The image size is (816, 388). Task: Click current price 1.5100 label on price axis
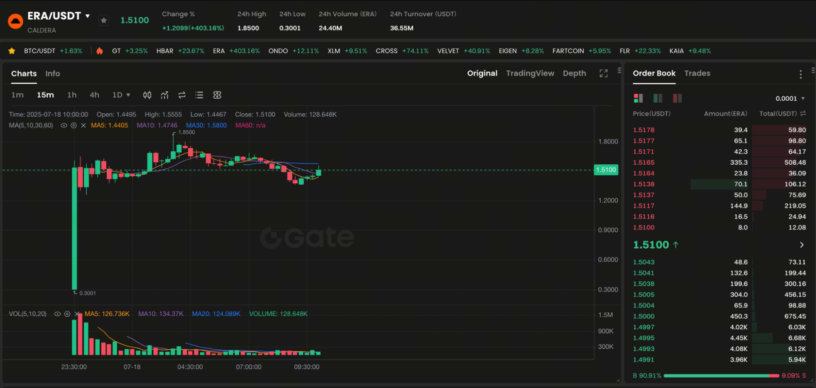606,170
